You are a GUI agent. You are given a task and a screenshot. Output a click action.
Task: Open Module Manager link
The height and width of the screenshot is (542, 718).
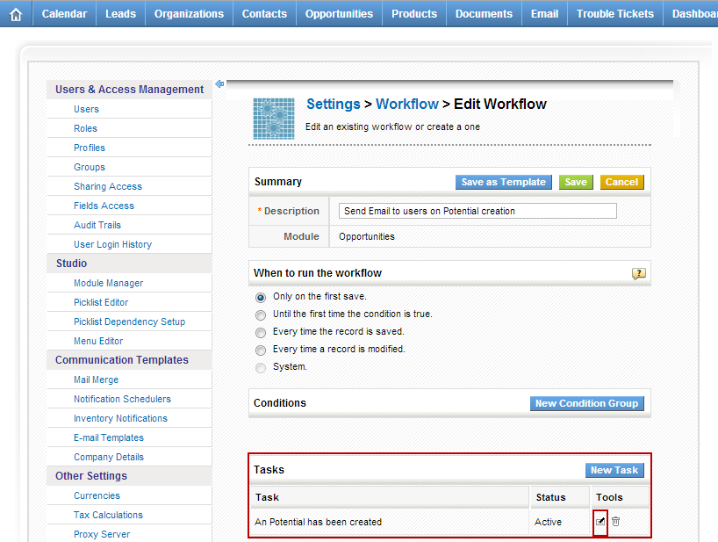pos(109,283)
